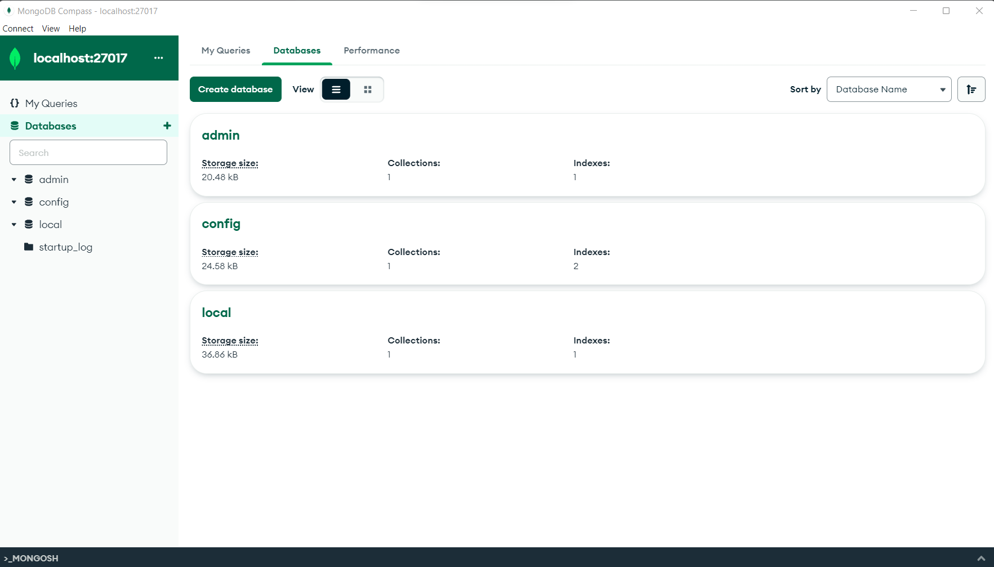Viewport: 994px width, 567px height.
Task: Collapse the admin database tree node
Action: coord(14,180)
